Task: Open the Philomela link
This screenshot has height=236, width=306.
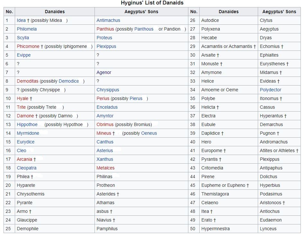Action: click(27, 29)
